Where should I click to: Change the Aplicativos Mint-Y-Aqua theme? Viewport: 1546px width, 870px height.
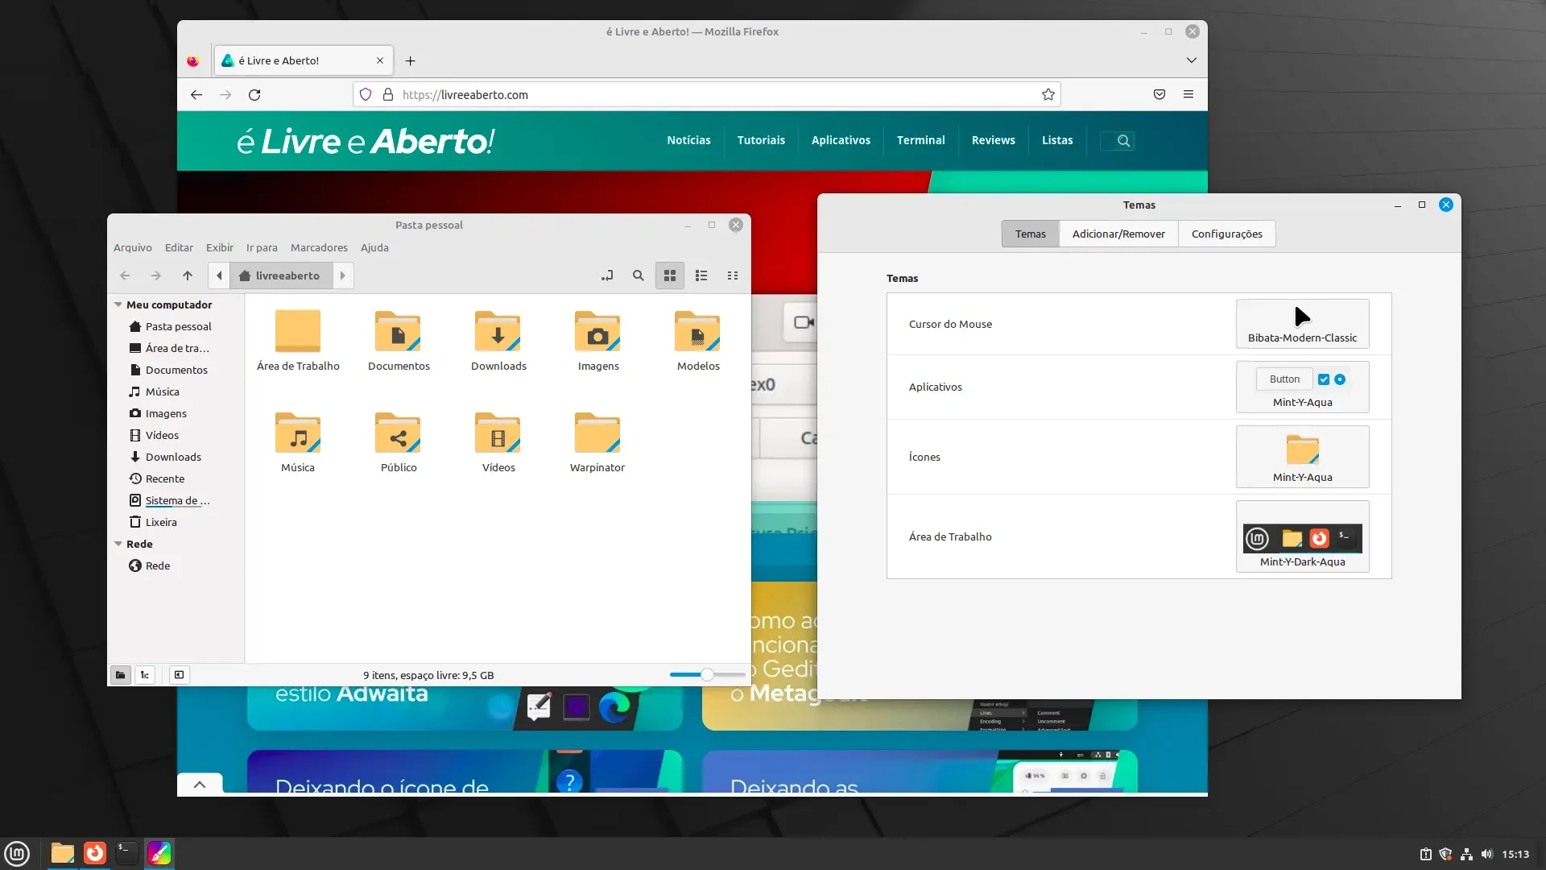tap(1302, 387)
